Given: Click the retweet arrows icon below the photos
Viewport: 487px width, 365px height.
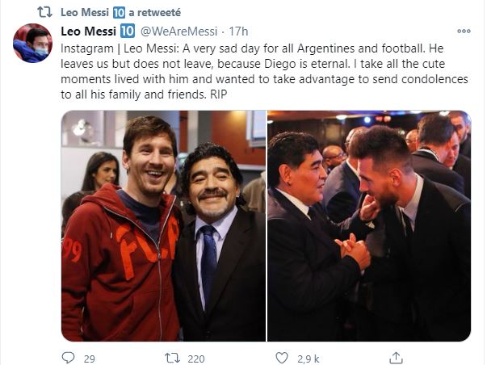Looking at the screenshot, I should click(172, 357).
